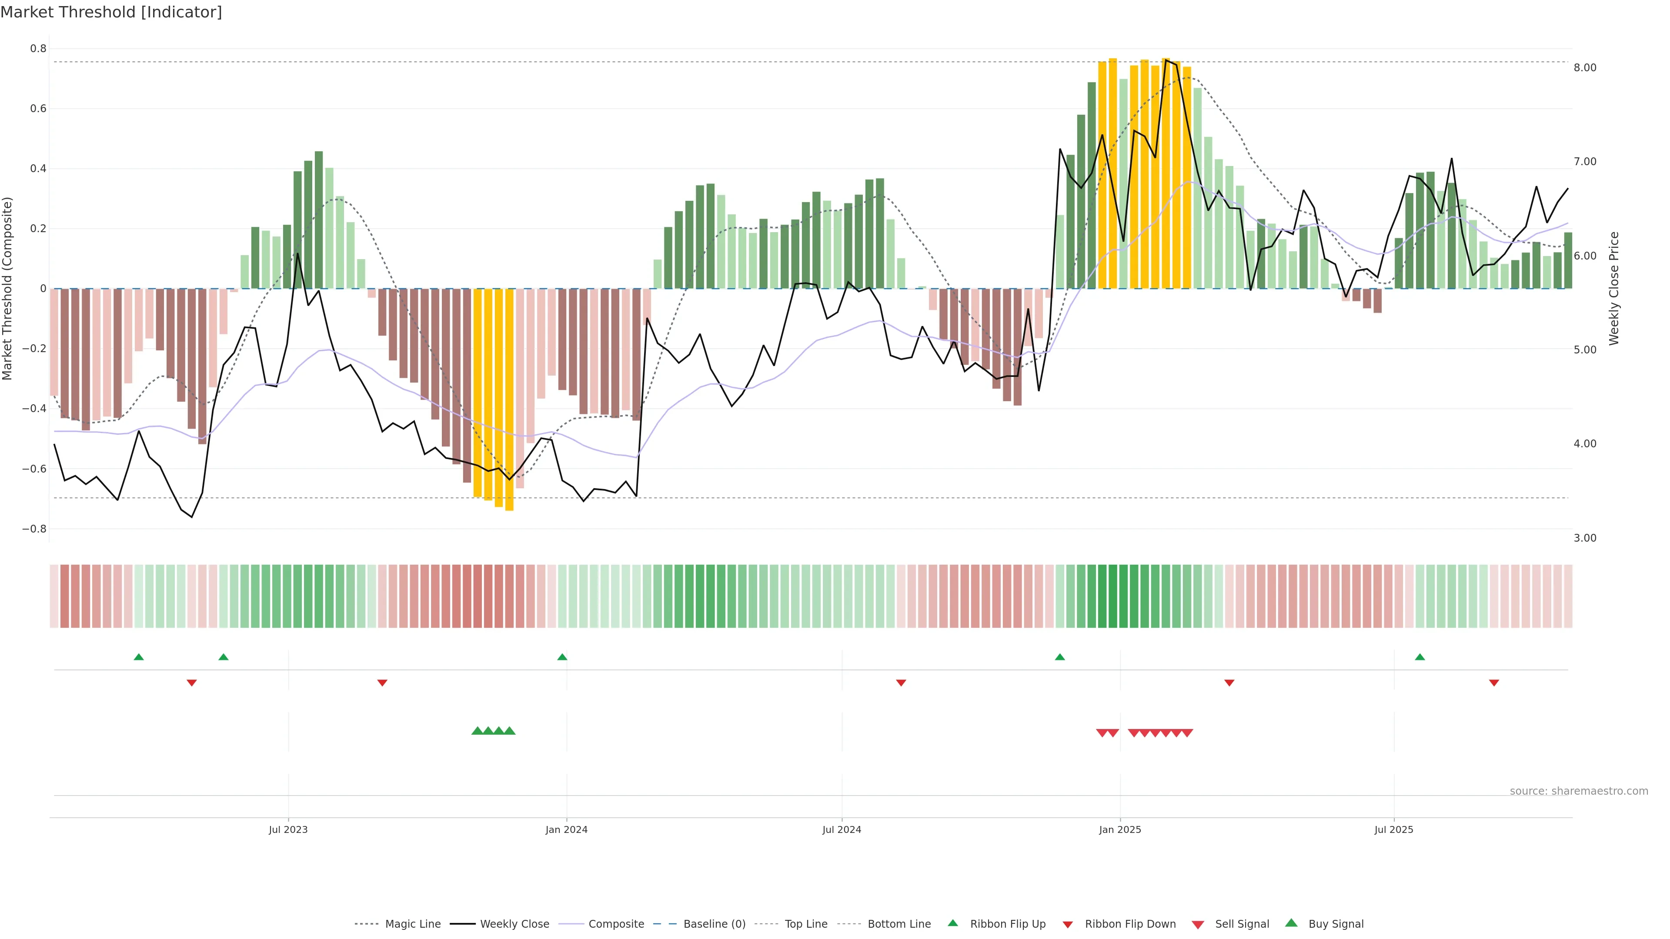This screenshot has height=939, width=1670.
Task: Click the Jul 2023 x-axis label
Action: (288, 829)
